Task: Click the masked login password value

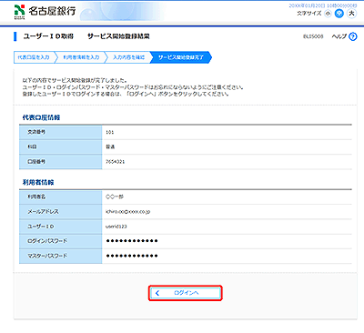Action: coord(132,241)
